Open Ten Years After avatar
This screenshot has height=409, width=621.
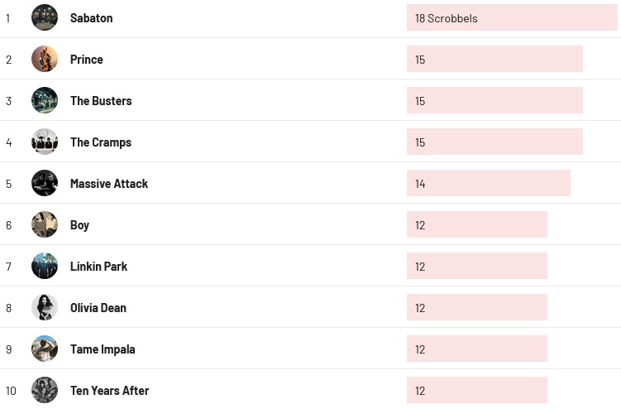click(x=45, y=390)
